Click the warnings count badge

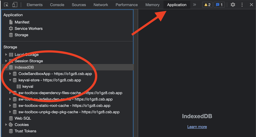207,5
